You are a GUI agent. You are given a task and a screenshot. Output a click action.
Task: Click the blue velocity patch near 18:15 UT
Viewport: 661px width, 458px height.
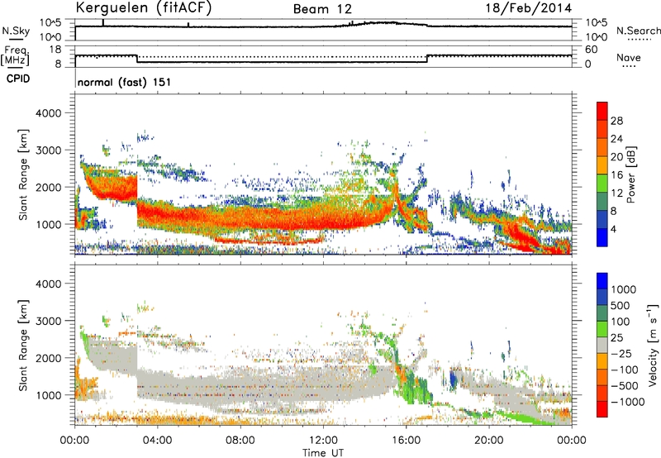coord(454,379)
